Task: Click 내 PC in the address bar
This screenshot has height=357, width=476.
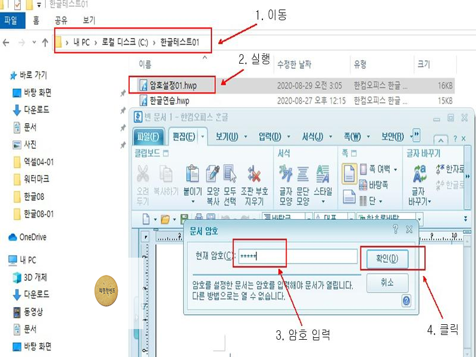Action: (82, 42)
